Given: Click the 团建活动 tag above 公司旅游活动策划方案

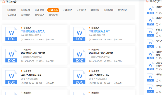Looking at the screenshot, I should coord(27,50).
